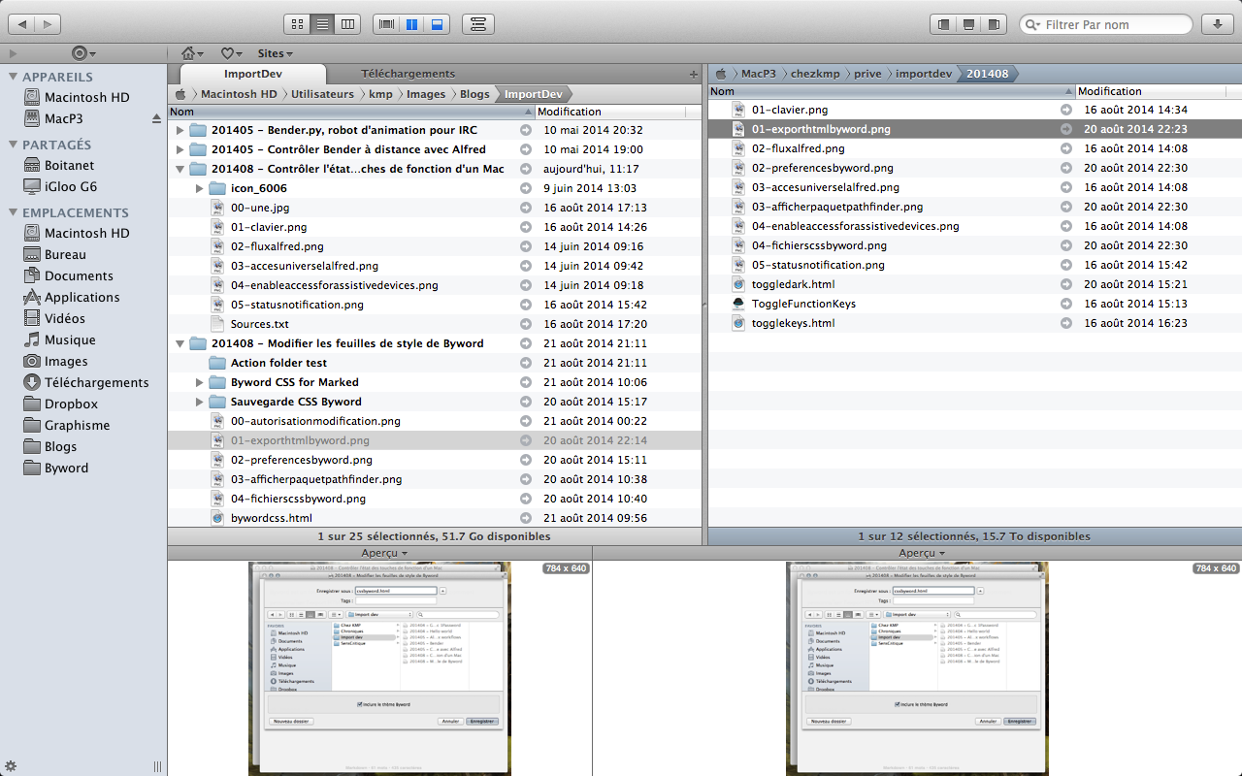Switch to column view mode
1242x776 pixels.
pos(347,24)
